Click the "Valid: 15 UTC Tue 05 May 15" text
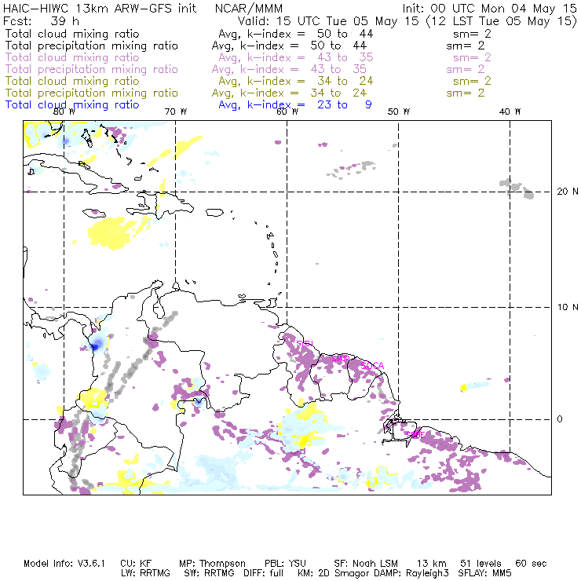 click(328, 20)
